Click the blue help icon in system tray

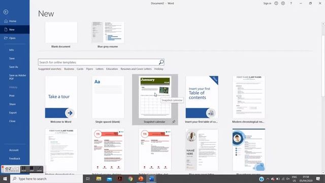262,179
